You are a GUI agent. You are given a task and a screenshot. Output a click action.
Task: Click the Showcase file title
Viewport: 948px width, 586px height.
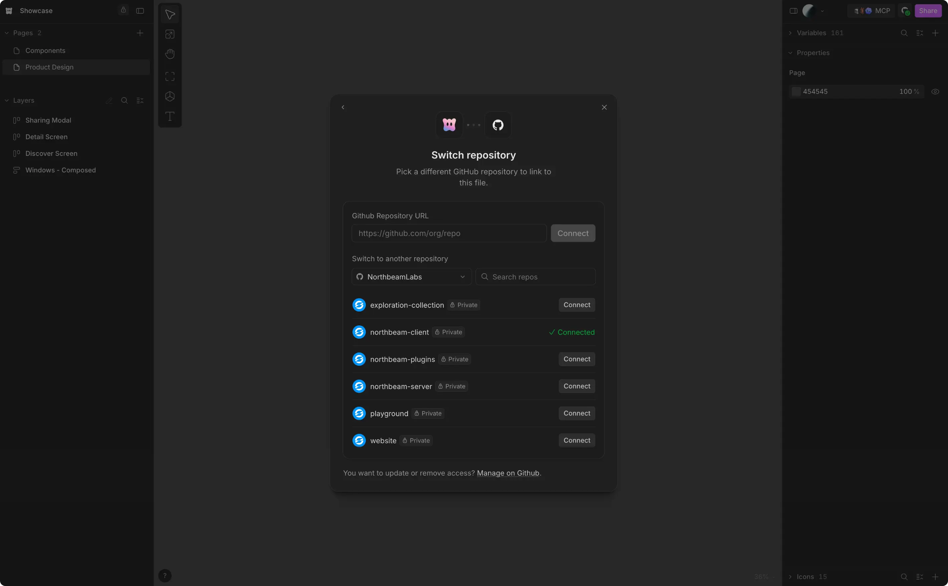click(x=36, y=11)
